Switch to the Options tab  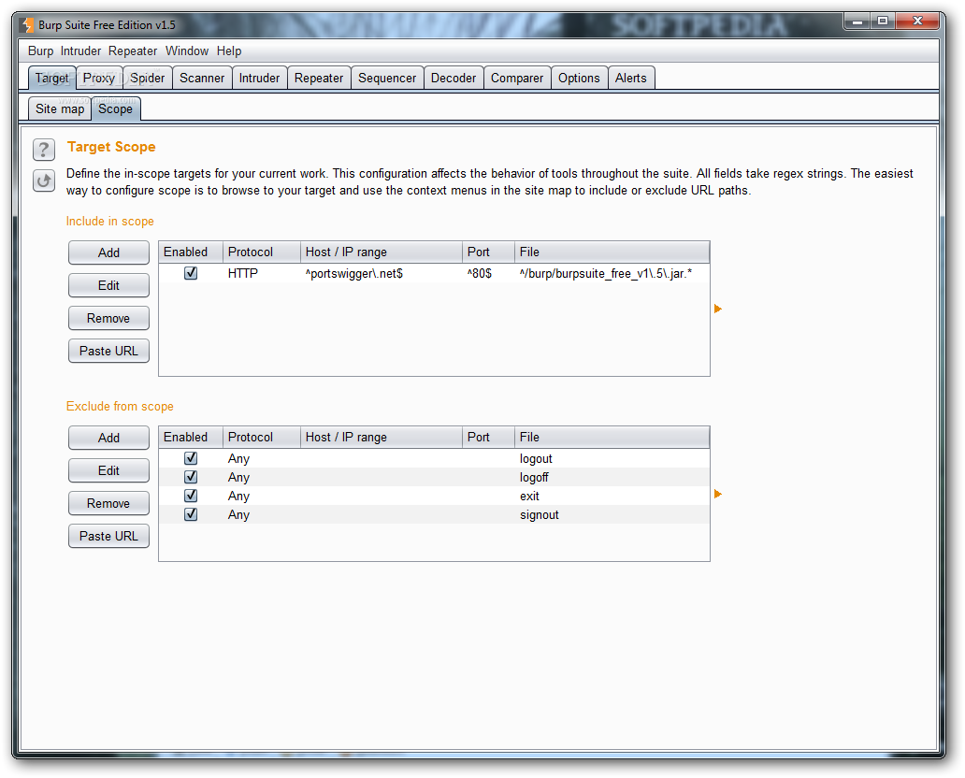579,79
